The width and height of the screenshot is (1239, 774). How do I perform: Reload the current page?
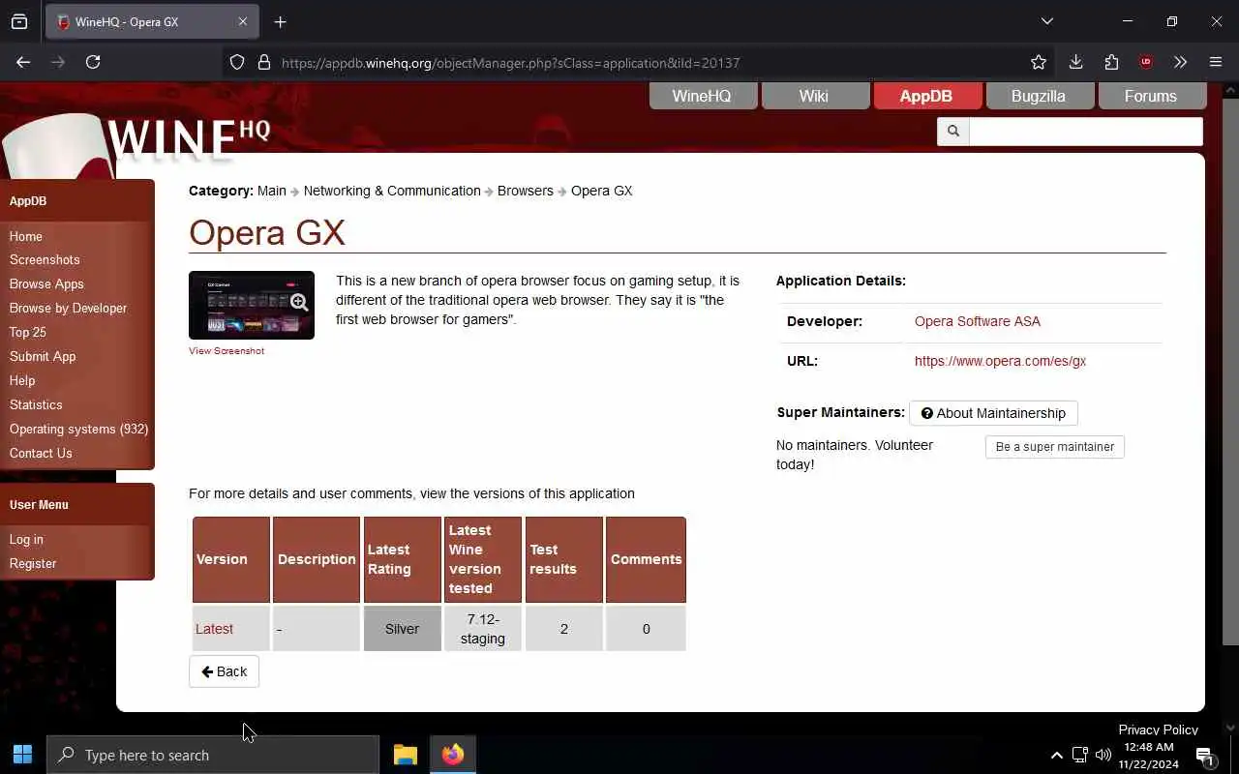[93, 62]
